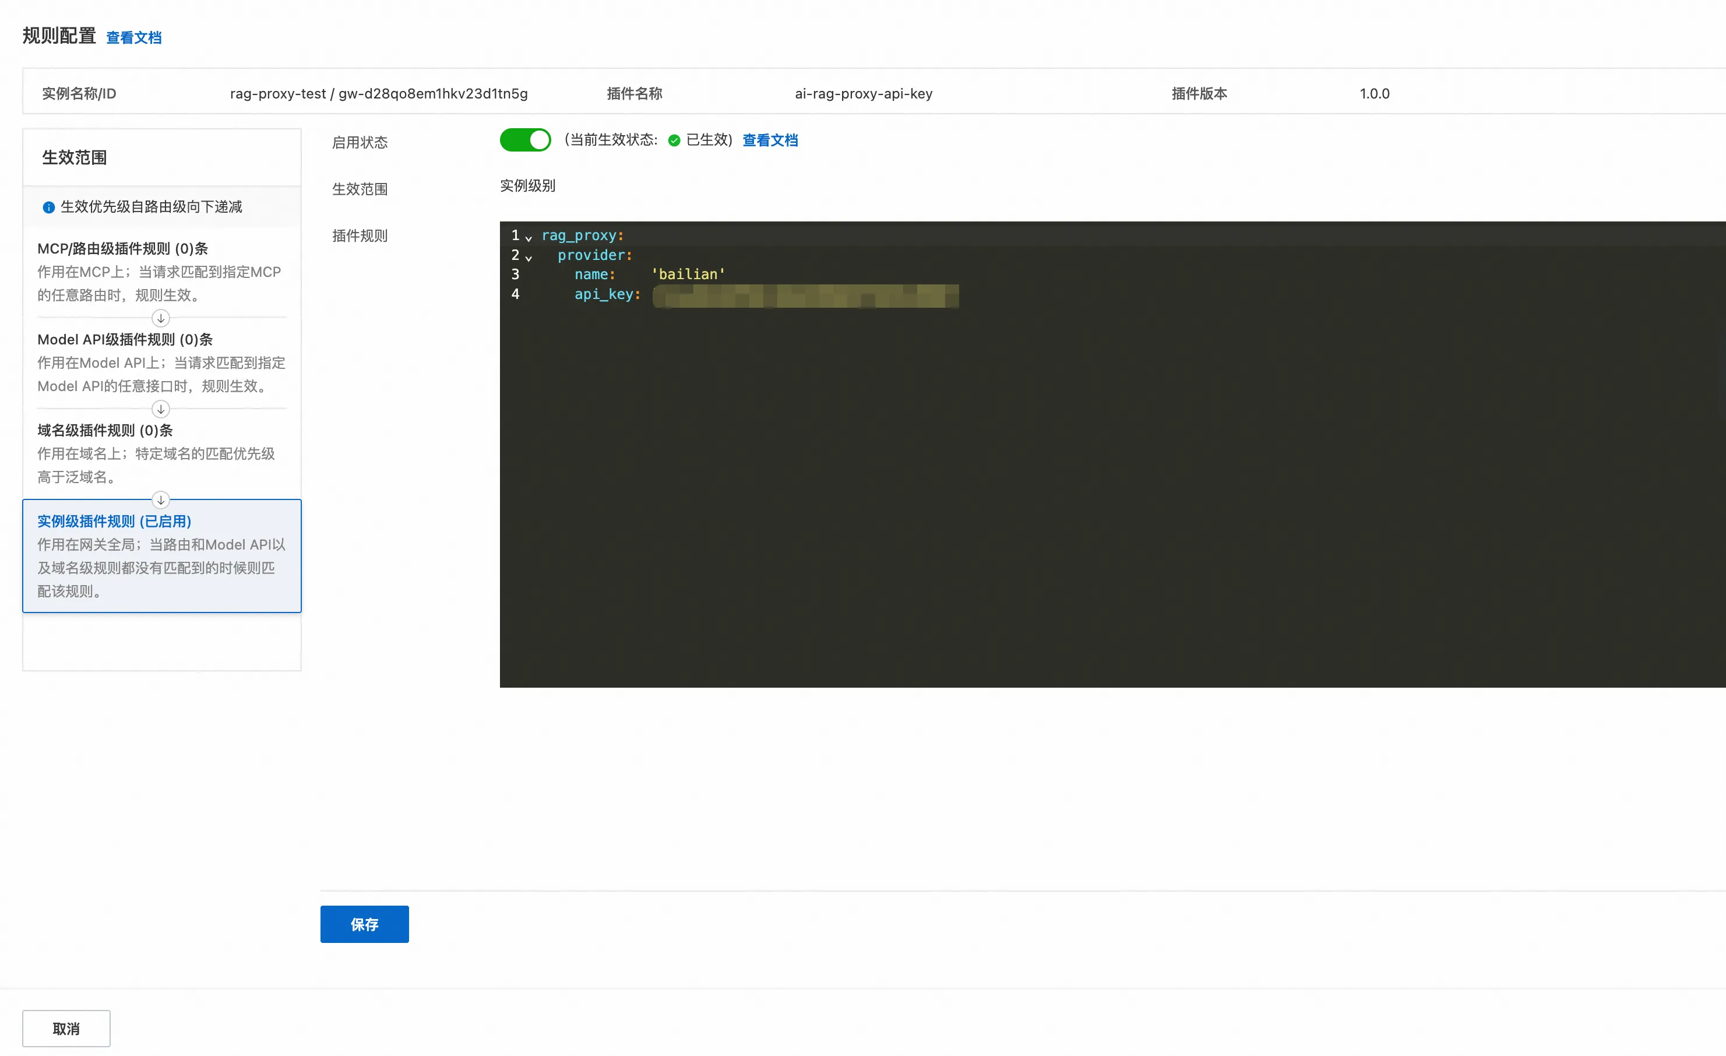The image size is (1726, 1056).
Task: Select 实例级插件规则 (已启用) scope
Action: (162, 555)
